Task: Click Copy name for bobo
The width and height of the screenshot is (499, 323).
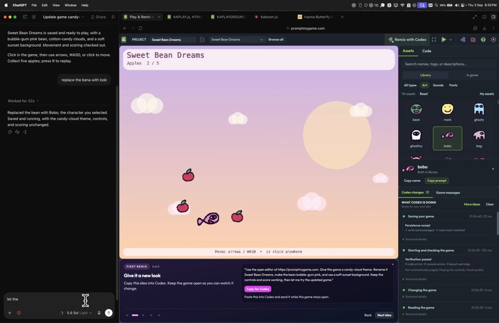Action: pos(412,181)
